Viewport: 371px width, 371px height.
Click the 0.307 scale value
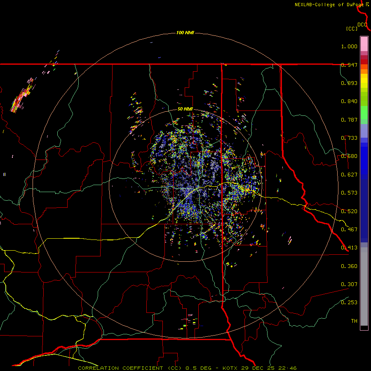point(349,284)
